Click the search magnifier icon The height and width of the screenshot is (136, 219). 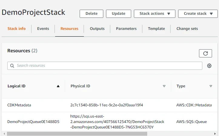click(12, 66)
